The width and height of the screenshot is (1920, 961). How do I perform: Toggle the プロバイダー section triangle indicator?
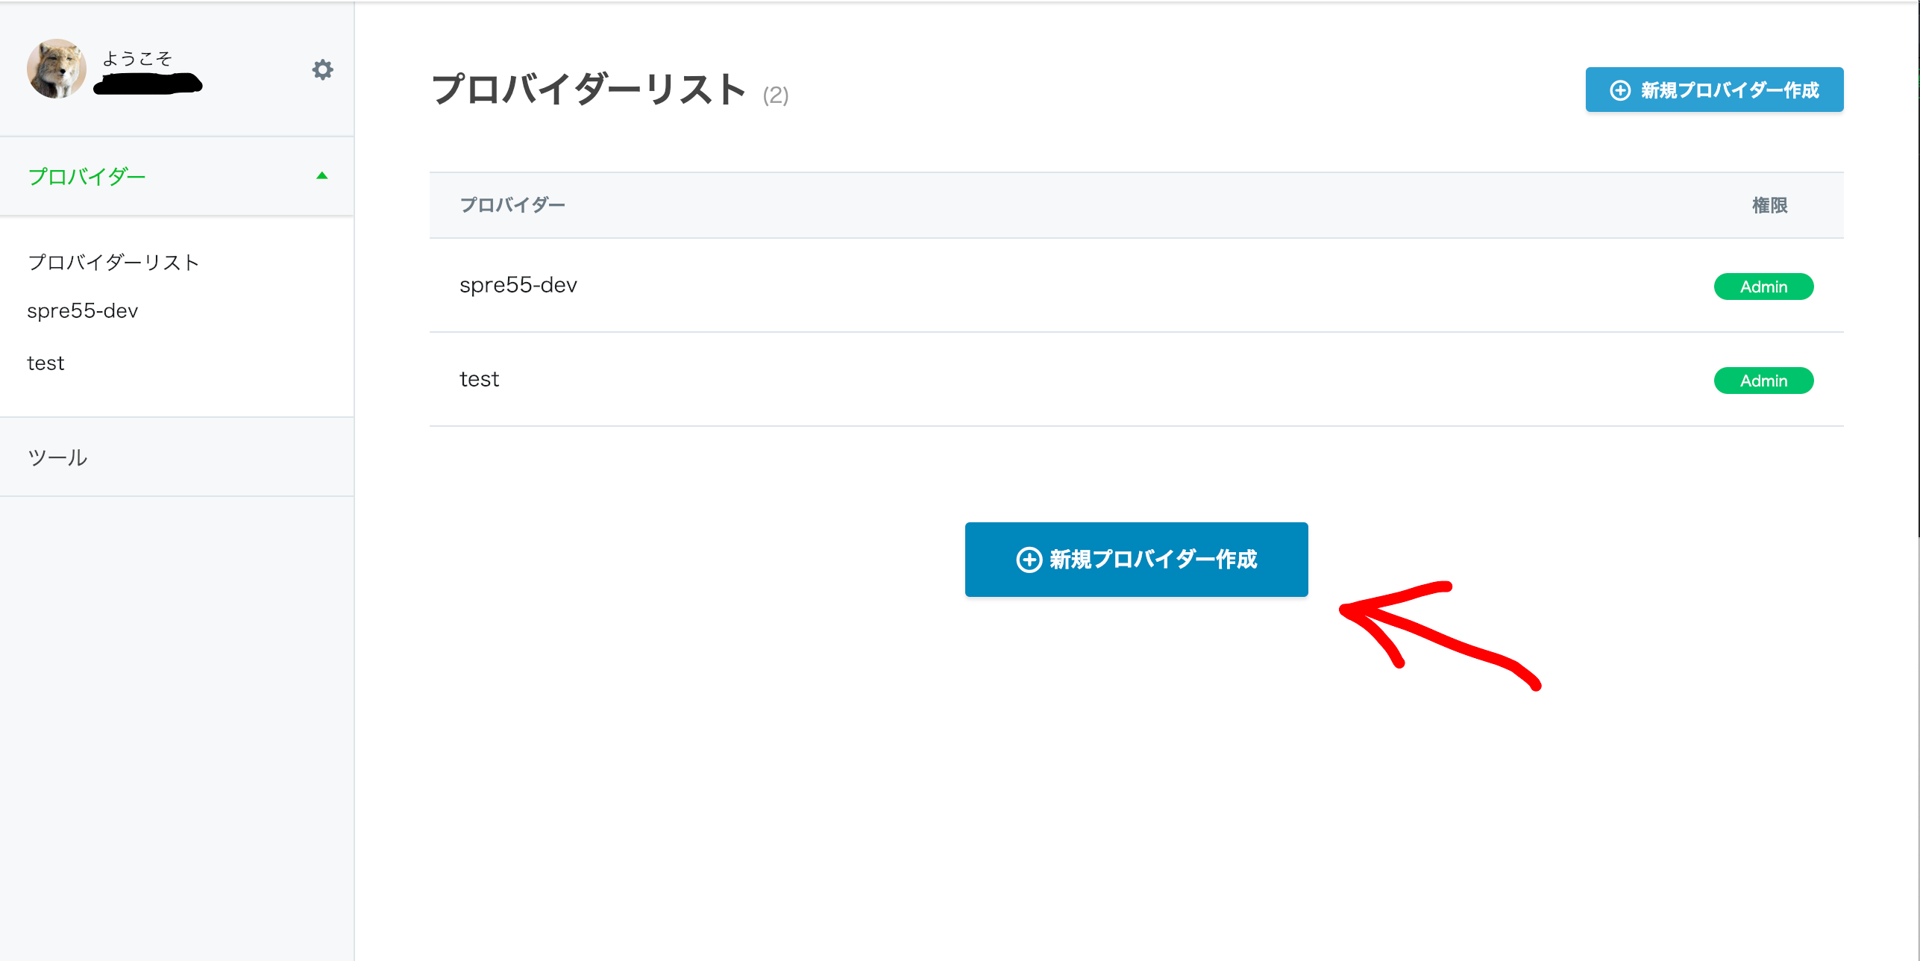pos(322,176)
